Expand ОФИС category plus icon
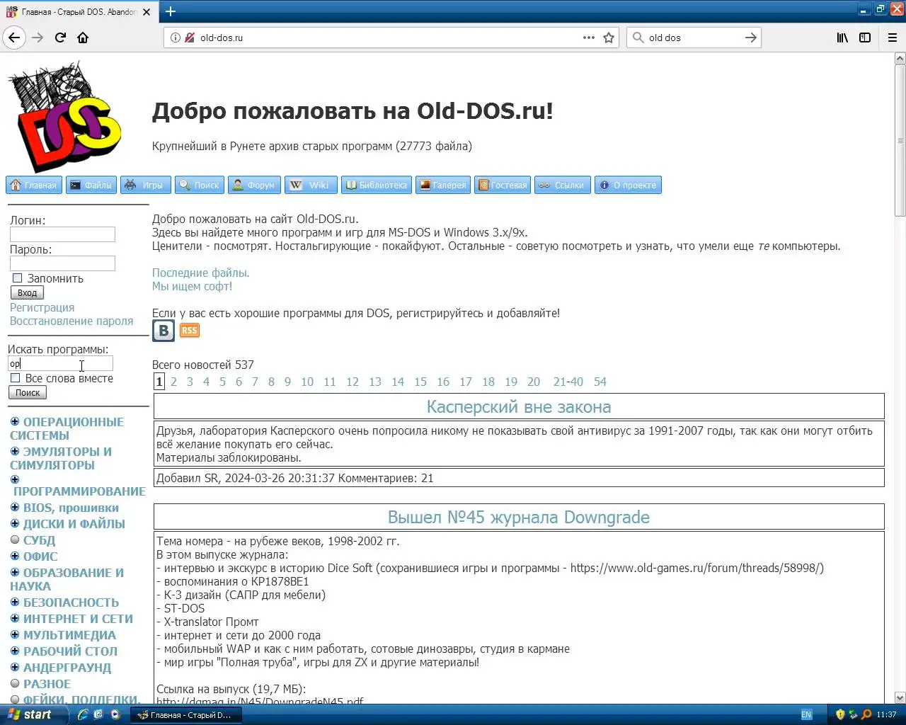The height and width of the screenshot is (725, 906). coord(15,556)
